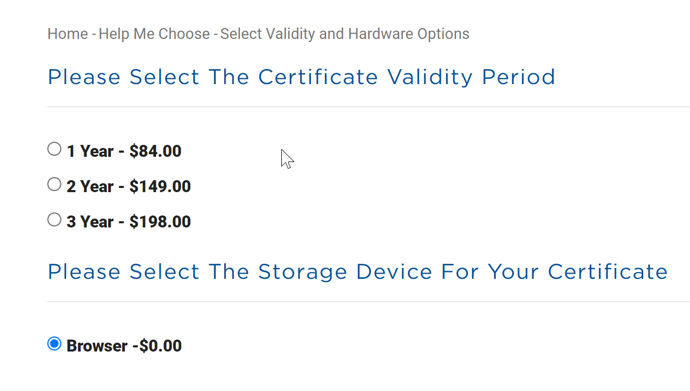Go to Home via the breadcrumb
Viewport: 690px width, 391px height.
[x=68, y=34]
